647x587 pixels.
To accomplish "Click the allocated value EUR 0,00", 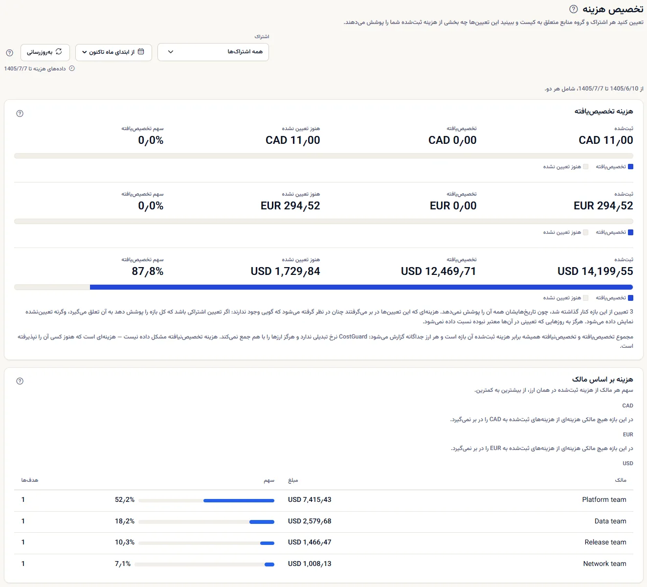I will tap(453, 206).
